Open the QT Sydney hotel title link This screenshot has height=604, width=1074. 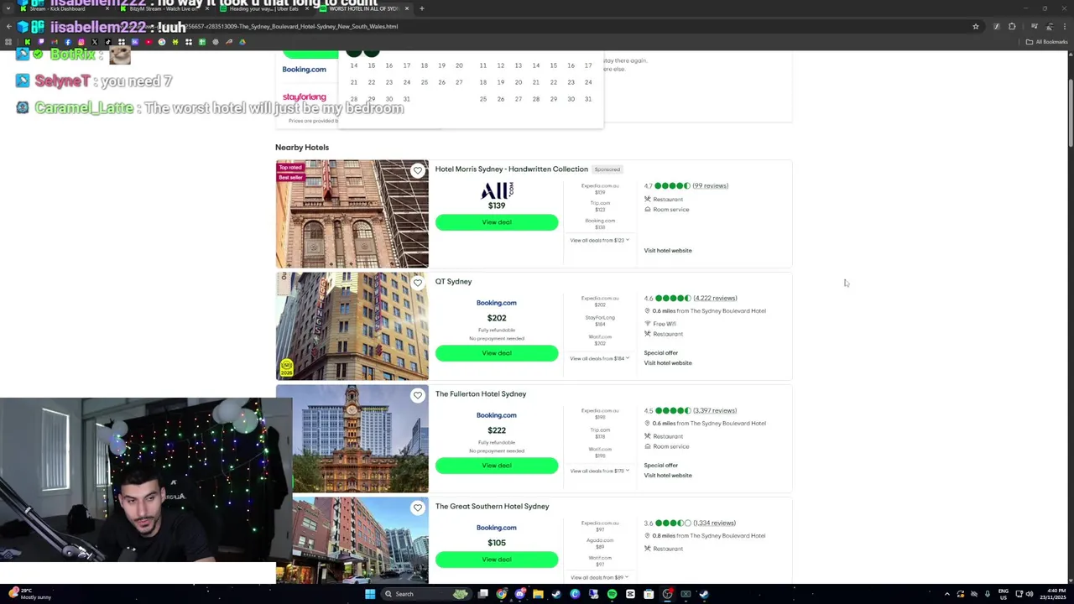click(453, 281)
